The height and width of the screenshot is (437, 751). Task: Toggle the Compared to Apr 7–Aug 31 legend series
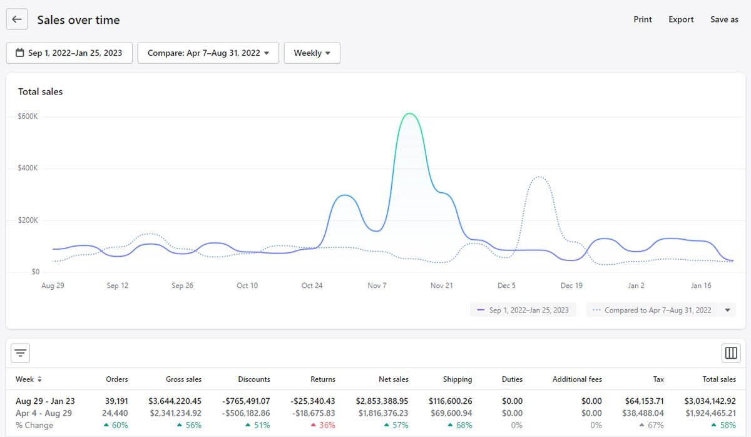point(652,310)
